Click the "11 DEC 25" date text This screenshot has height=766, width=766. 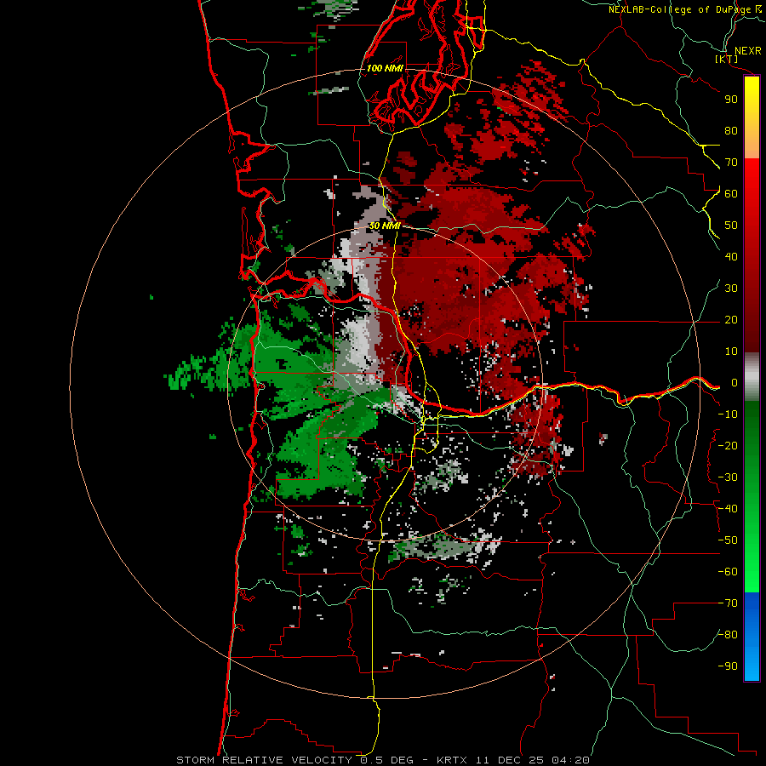(510, 760)
